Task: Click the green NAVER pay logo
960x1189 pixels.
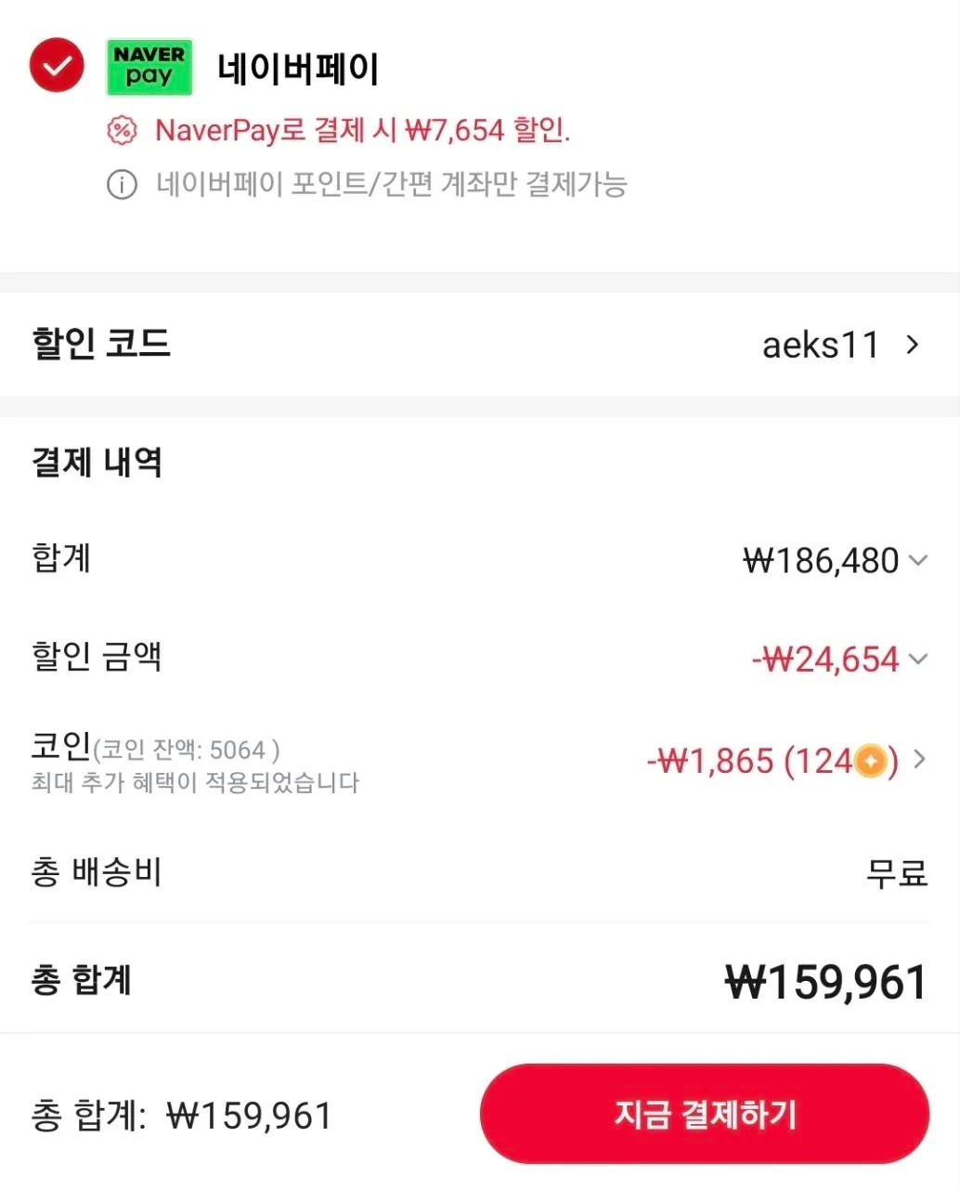Action: click(149, 67)
